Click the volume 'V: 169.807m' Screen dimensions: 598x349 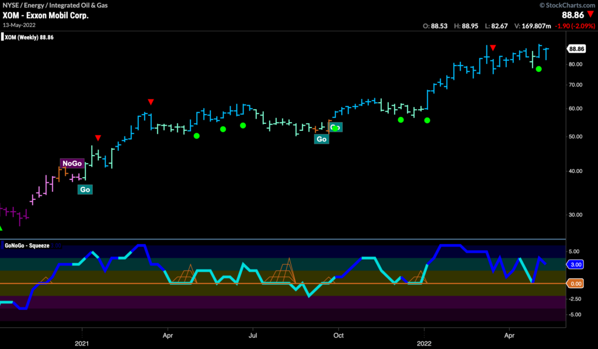(533, 26)
